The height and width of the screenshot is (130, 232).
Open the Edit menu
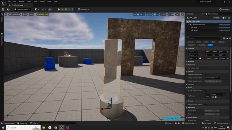coord(14,1)
